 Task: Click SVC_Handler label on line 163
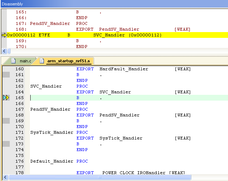(46, 86)
